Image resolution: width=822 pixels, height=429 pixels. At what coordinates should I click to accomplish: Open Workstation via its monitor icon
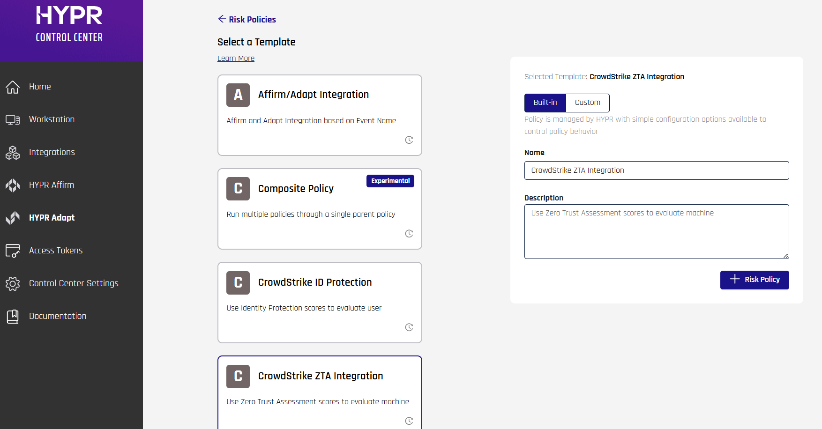[13, 120]
